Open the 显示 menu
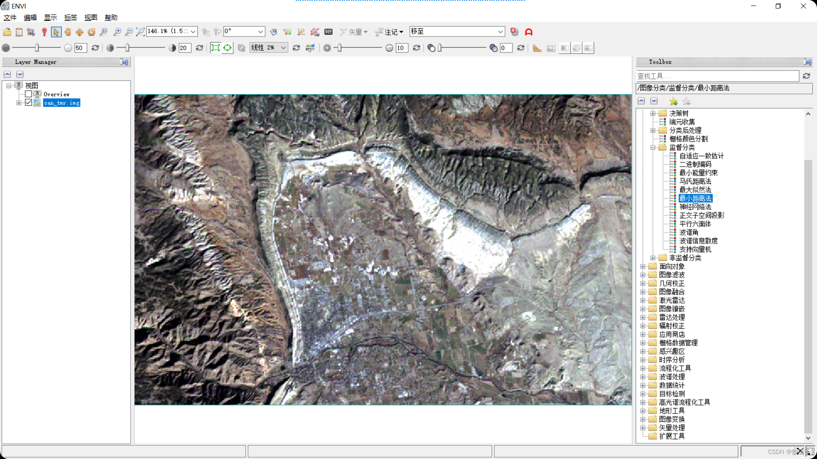 [50, 17]
